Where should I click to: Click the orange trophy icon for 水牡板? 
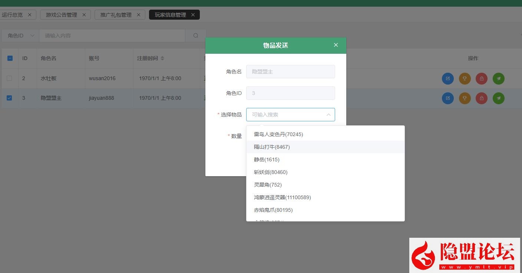point(465,78)
